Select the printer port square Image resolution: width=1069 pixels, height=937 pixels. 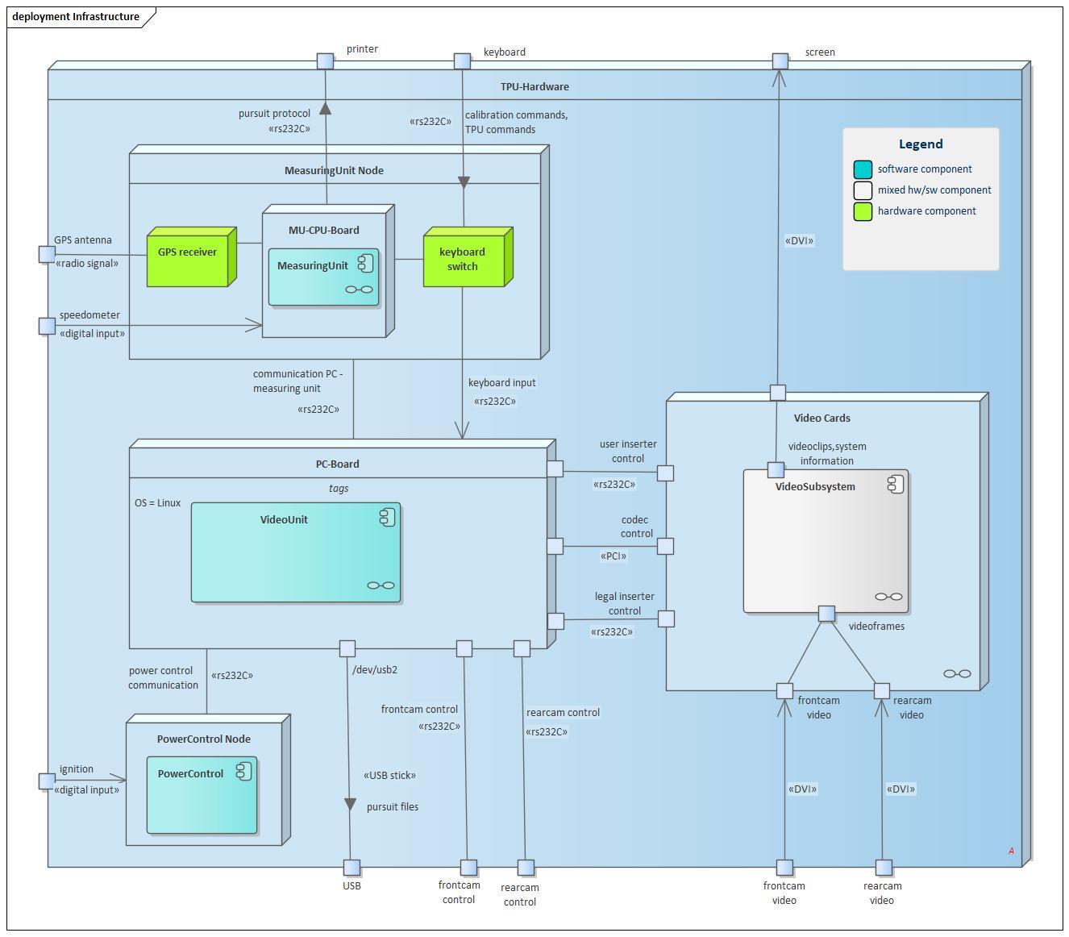[325, 61]
